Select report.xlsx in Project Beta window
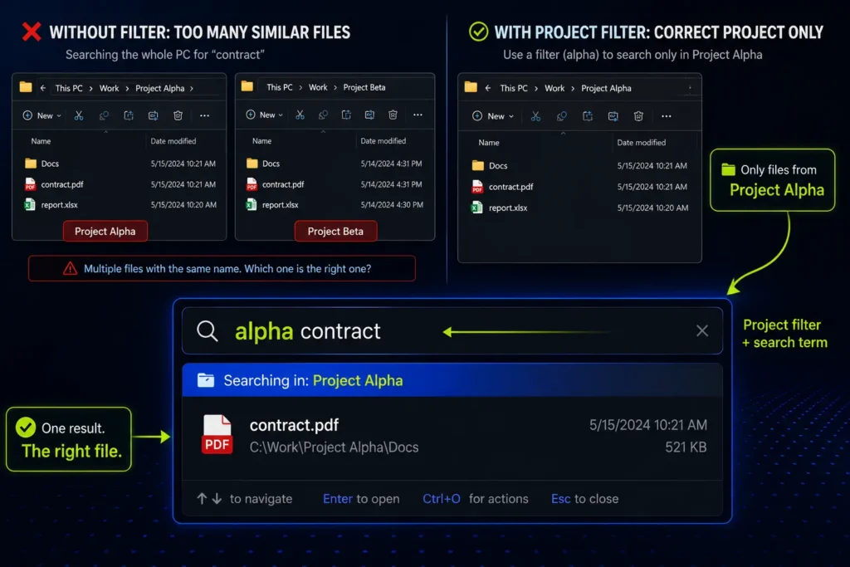This screenshot has height=567, width=850. click(x=335, y=205)
